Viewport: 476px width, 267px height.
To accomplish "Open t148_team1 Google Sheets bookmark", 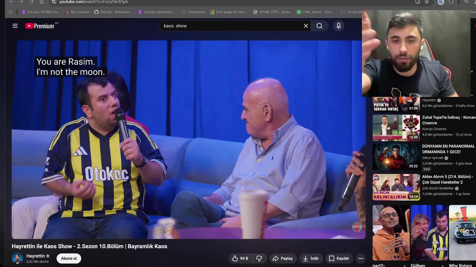I will click(315, 12).
